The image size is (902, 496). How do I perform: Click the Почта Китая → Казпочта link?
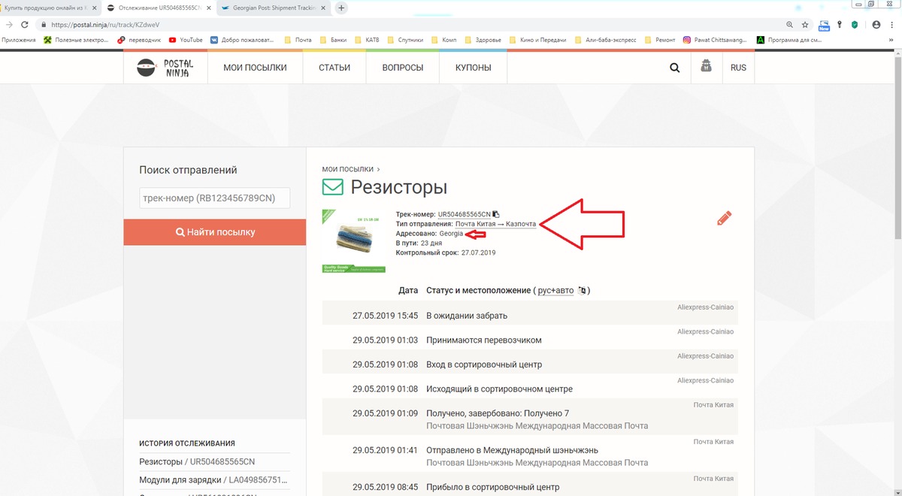[x=495, y=224]
